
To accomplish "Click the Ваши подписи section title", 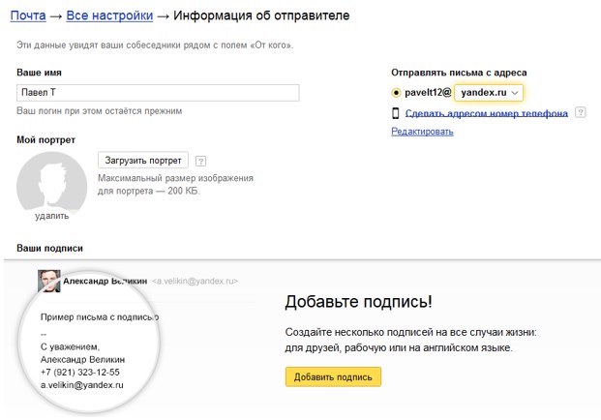I will coord(49,249).
